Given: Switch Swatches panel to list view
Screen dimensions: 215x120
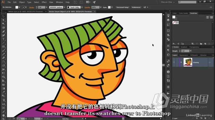Looking at the screenshot, I should (208, 17).
